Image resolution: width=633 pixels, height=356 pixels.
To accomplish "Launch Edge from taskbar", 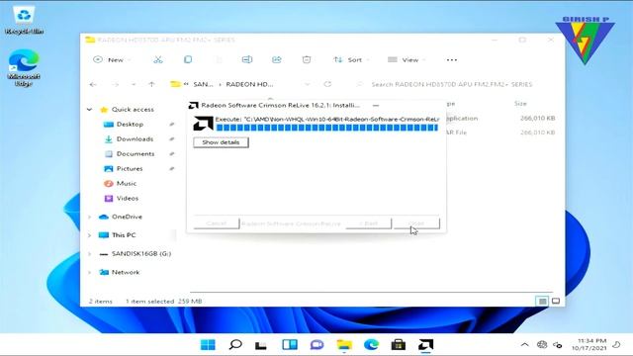I will (x=372, y=345).
